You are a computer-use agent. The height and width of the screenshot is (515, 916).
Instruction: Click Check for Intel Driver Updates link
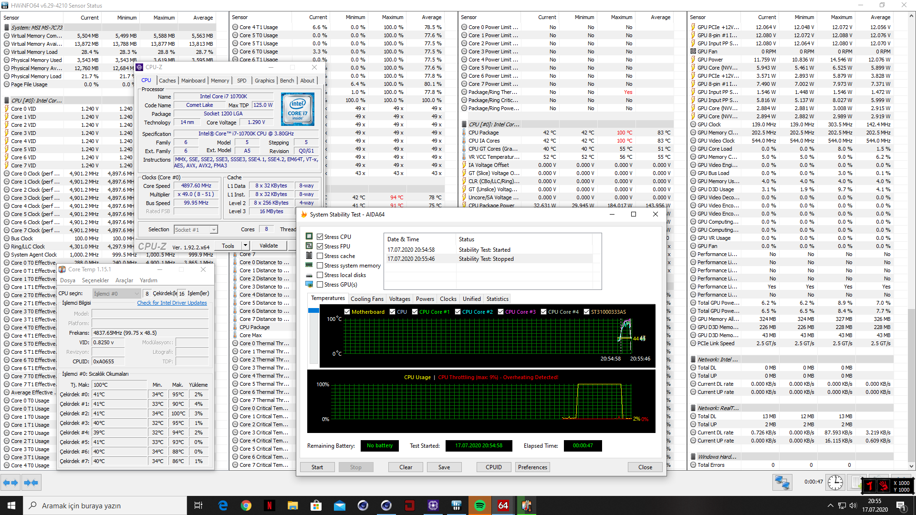pyautogui.click(x=172, y=303)
